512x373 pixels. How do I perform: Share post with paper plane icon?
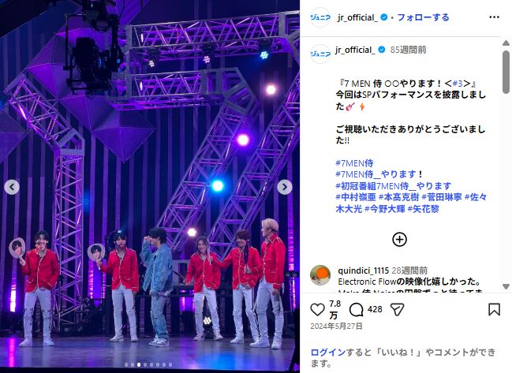pyautogui.click(x=397, y=309)
